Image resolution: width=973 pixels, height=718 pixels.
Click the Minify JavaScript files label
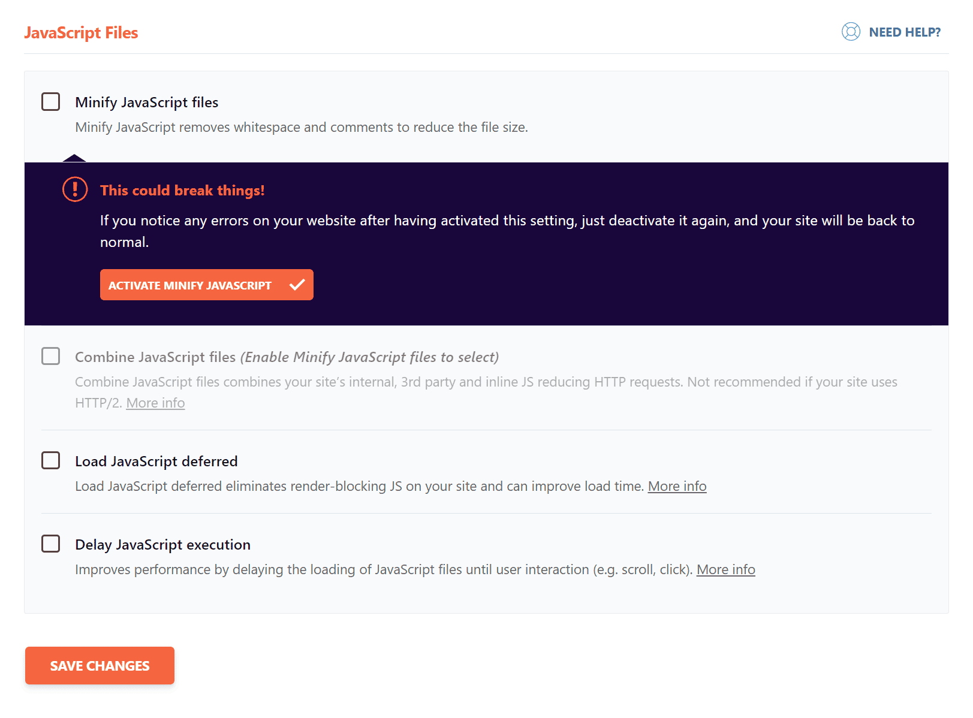(147, 102)
